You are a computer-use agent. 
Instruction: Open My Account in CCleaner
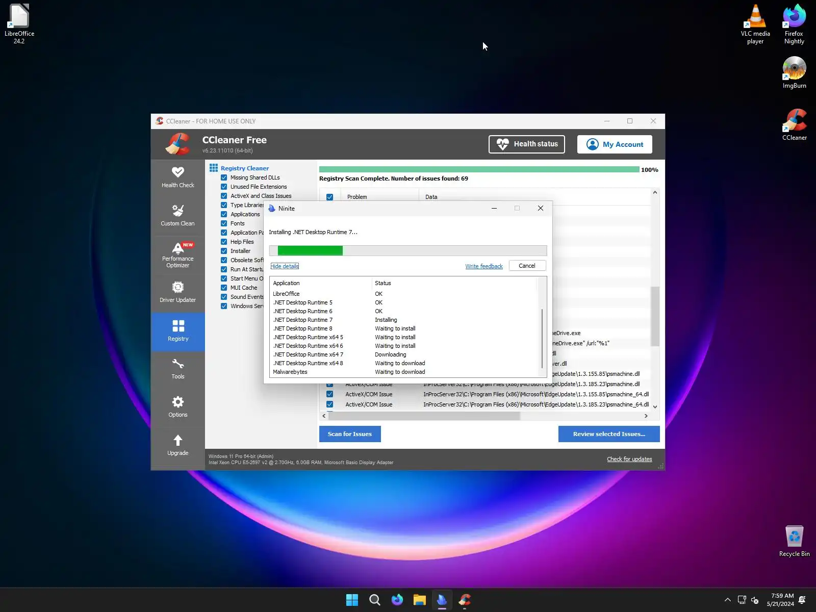click(615, 144)
